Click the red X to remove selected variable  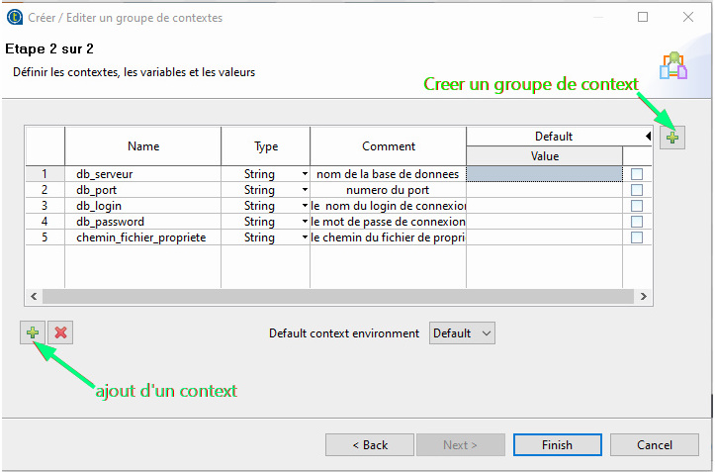pos(60,332)
